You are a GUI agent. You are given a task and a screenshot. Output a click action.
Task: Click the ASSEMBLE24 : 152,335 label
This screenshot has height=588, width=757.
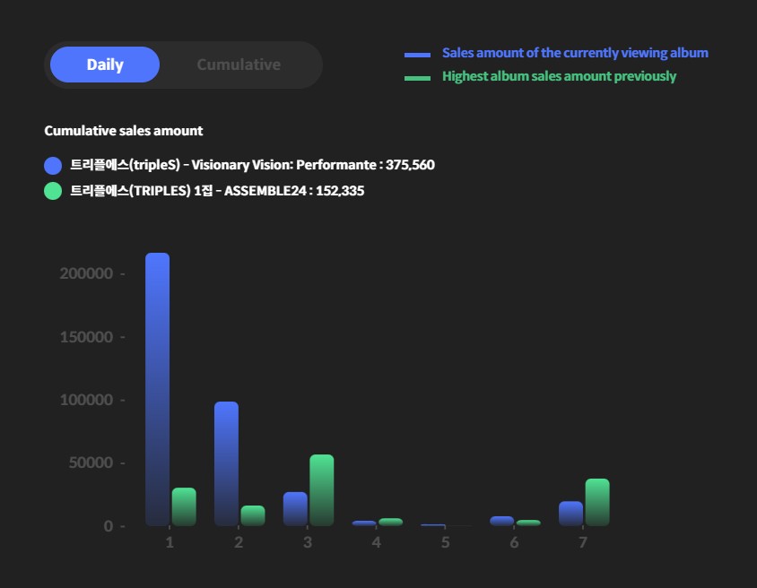pos(217,191)
